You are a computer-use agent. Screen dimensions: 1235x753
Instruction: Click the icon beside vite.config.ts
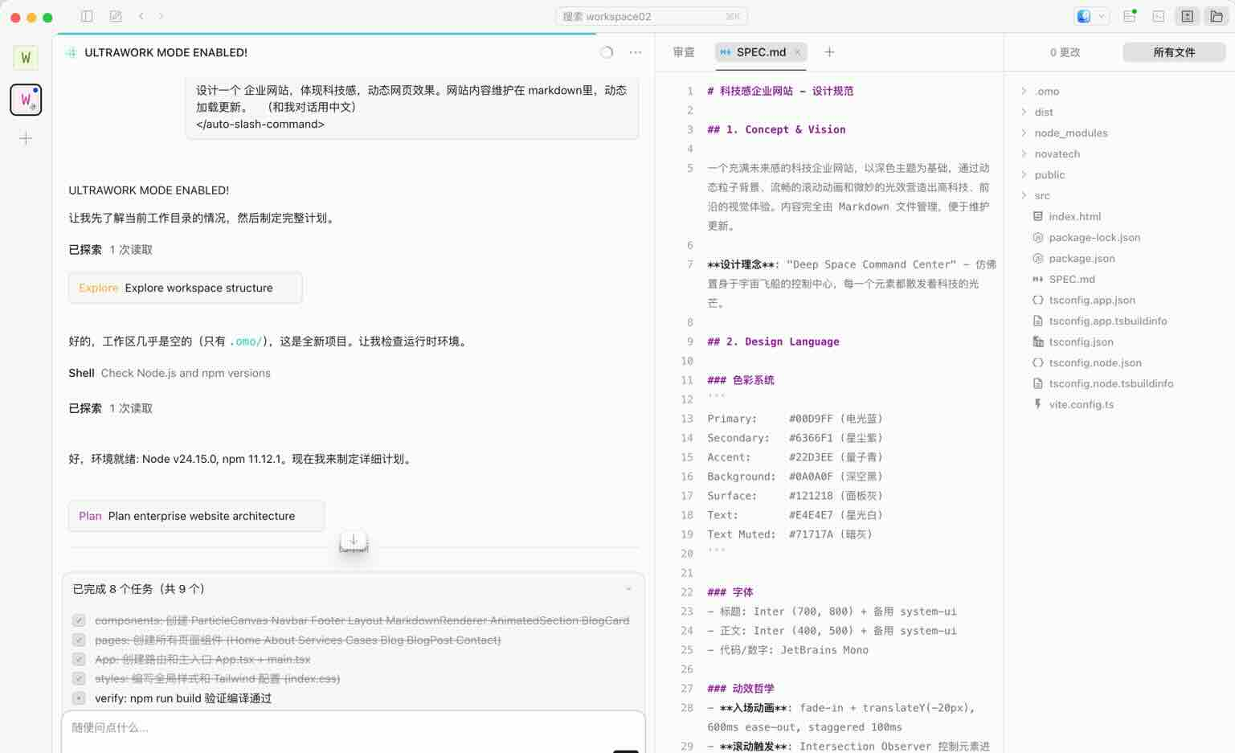[x=1037, y=404]
